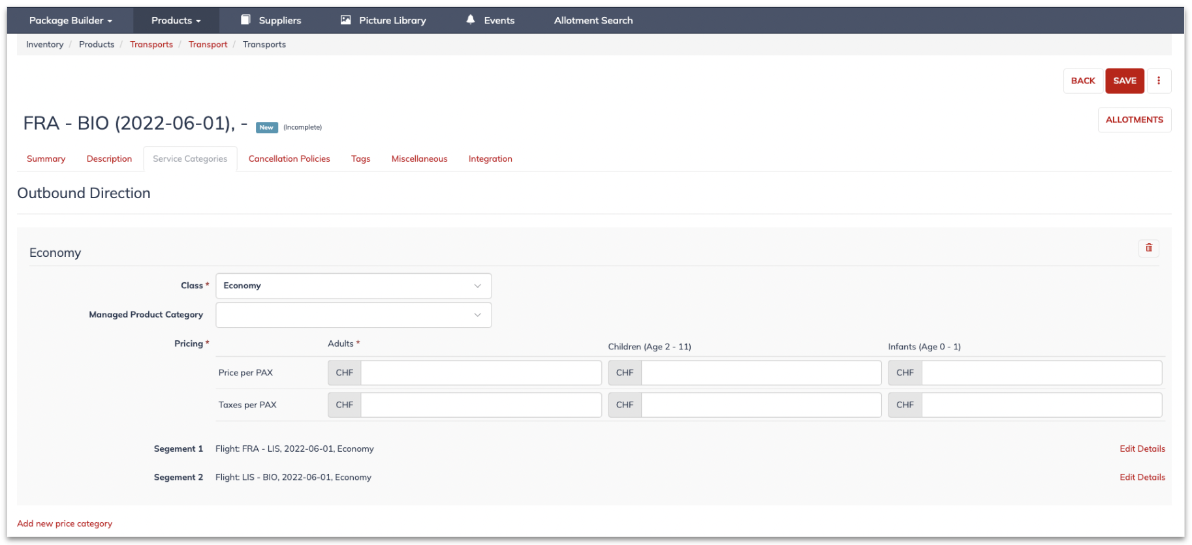1192x545 pixels.
Task: Open Events in the top navigation
Action: click(499, 20)
